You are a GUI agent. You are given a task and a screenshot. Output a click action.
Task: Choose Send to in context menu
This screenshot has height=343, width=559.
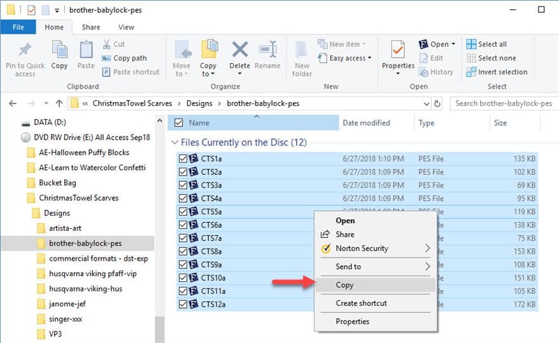(x=376, y=266)
